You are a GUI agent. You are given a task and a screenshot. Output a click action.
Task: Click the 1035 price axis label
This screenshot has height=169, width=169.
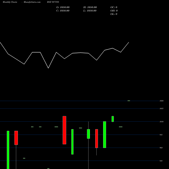[162, 108]
